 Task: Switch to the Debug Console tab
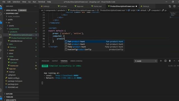point(76,61)
